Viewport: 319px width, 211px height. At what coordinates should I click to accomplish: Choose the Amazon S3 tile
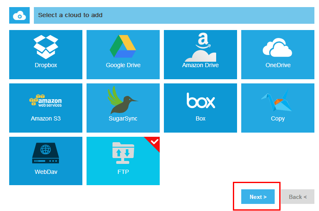[x=46, y=108]
